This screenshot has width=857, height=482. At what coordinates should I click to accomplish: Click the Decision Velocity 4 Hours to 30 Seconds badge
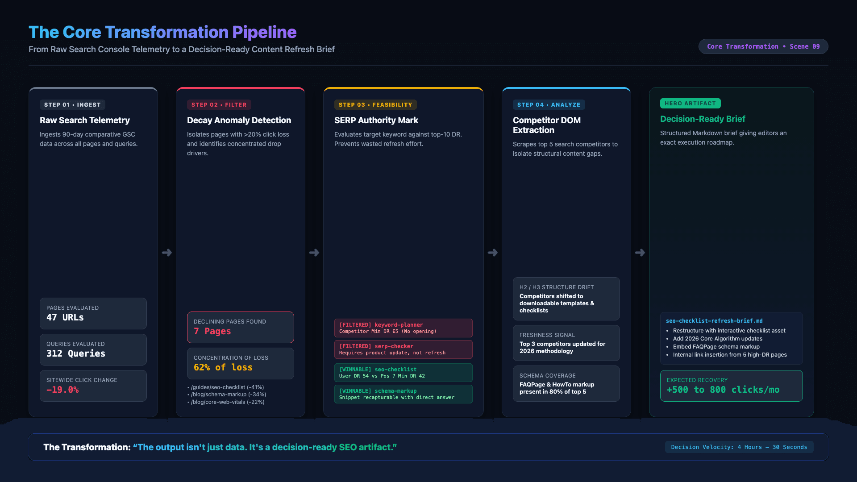739,447
